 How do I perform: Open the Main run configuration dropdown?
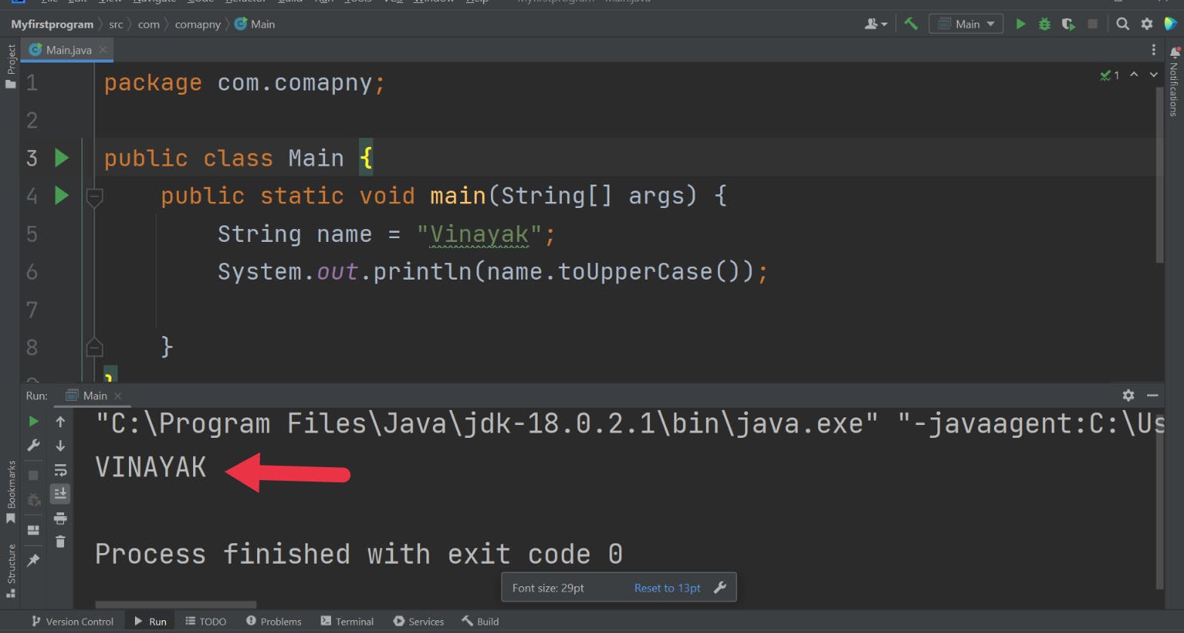(966, 24)
